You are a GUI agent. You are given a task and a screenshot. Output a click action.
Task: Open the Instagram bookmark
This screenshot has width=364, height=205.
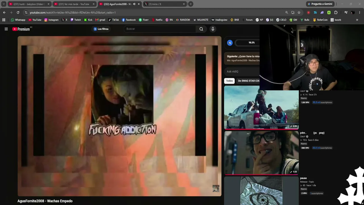(x=51, y=20)
